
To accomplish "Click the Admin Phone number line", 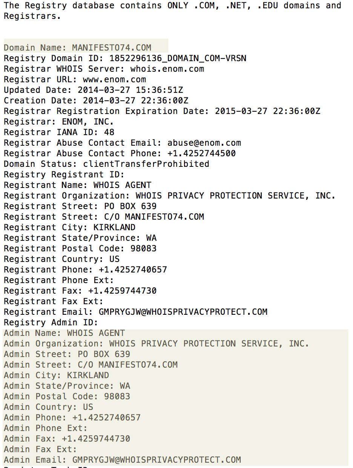I will 72,418.
